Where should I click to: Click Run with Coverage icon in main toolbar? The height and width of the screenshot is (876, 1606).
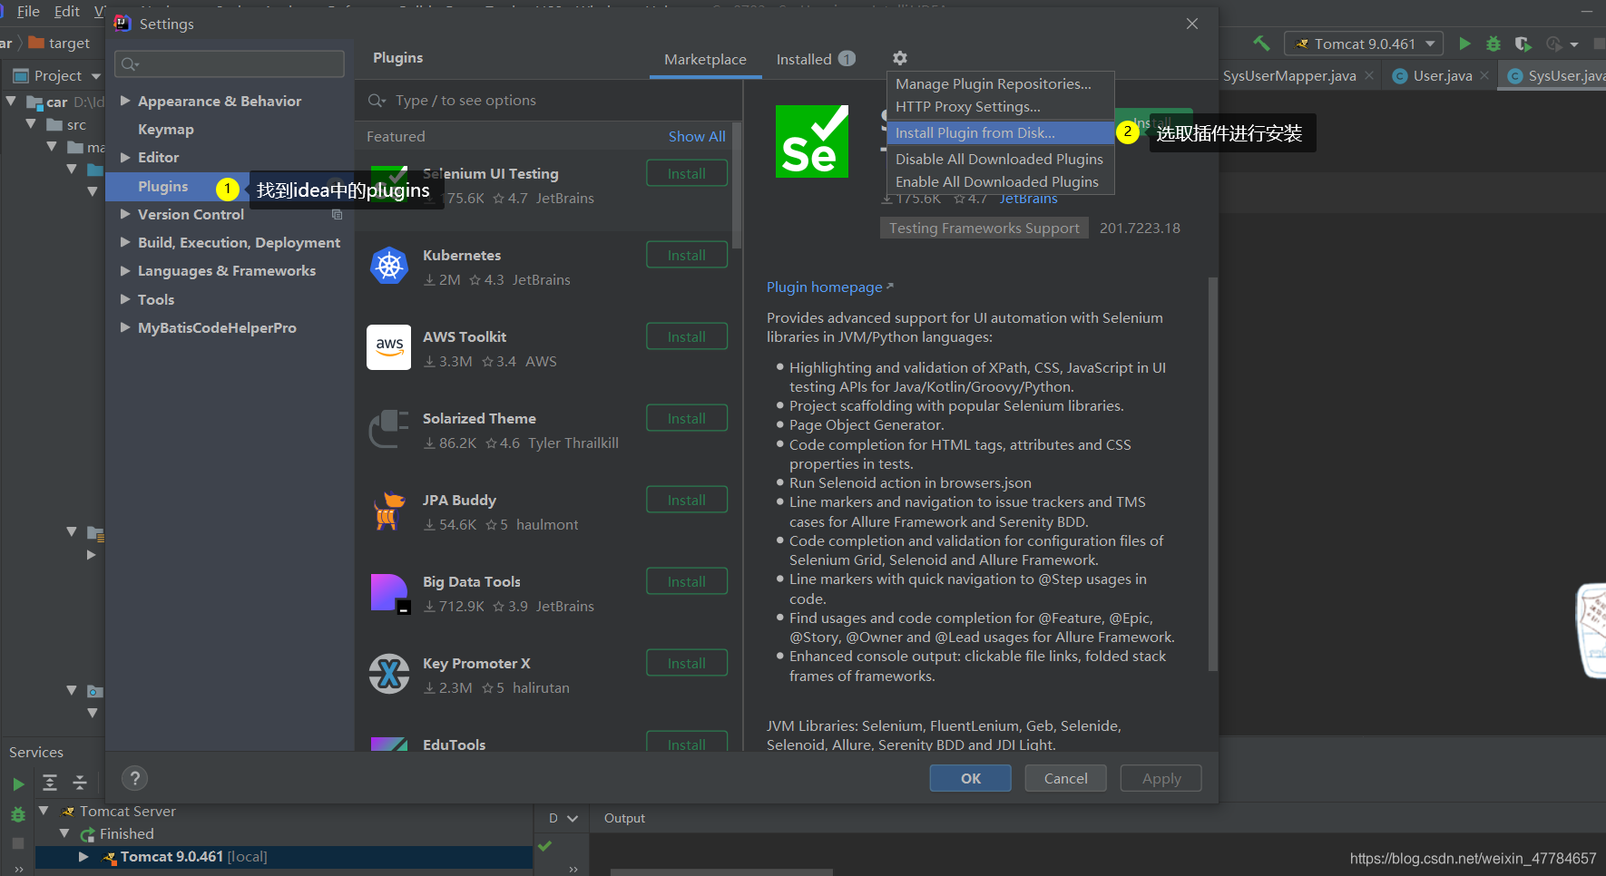1523,44
